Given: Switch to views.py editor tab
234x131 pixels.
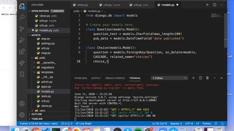Looking at the screenshot, I should pos(82,5).
